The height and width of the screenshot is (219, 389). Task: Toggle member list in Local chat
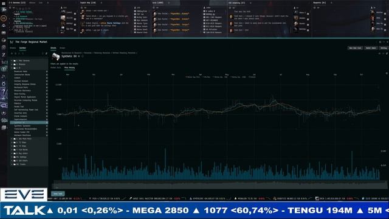pos(204,8)
